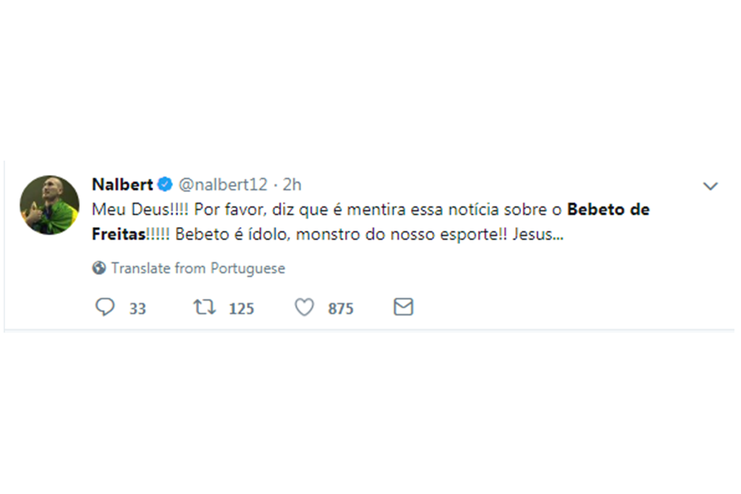Click the reply speech bubble icon
This screenshot has height=494, width=741.
click(x=105, y=307)
